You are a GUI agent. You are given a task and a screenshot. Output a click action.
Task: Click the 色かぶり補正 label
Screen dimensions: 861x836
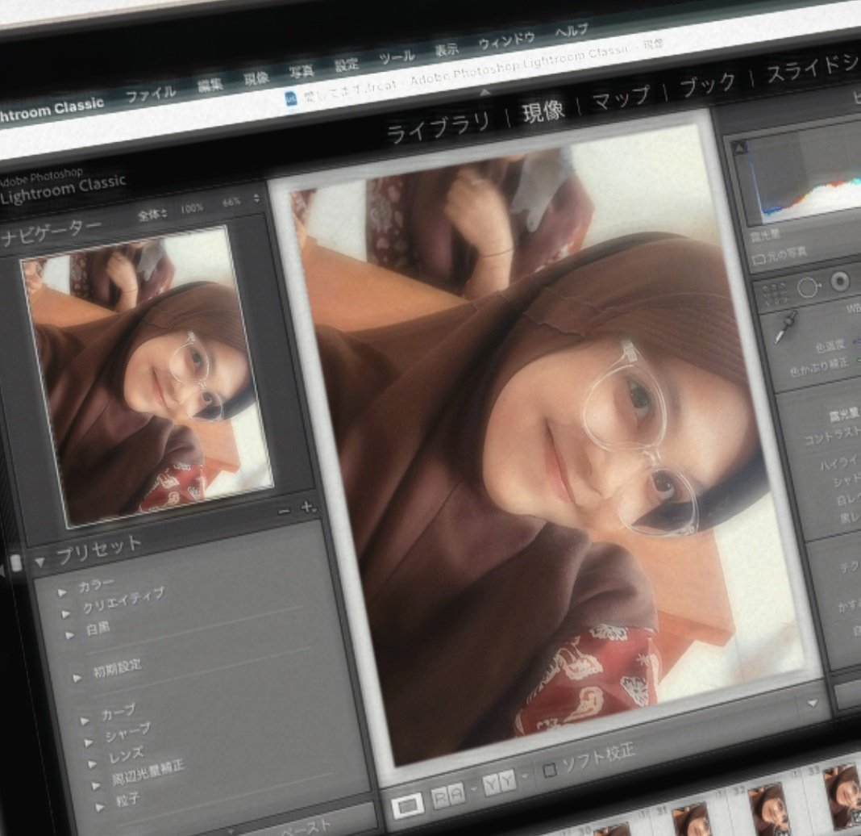pyautogui.click(x=819, y=367)
